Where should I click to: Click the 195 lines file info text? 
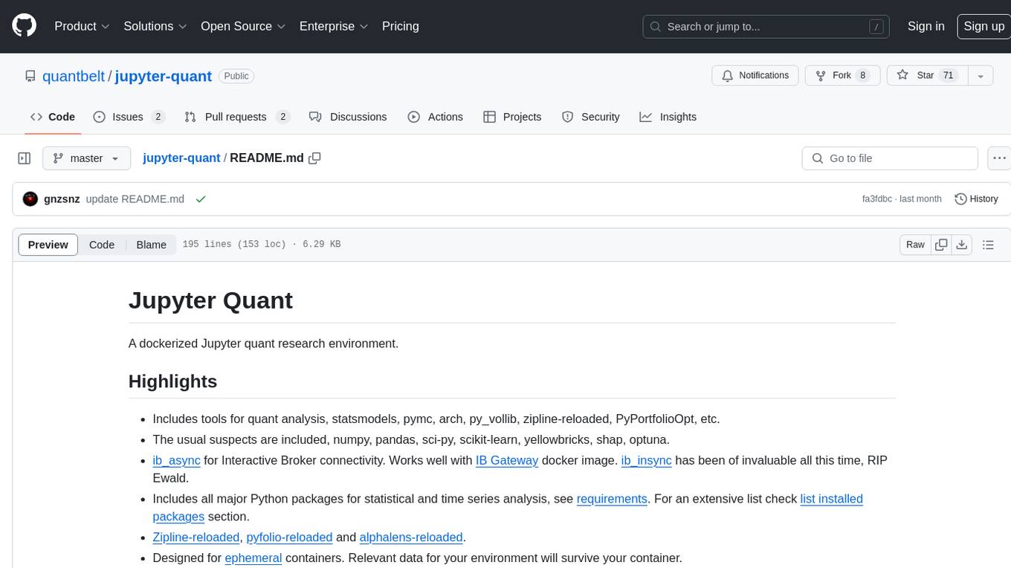point(261,245)
